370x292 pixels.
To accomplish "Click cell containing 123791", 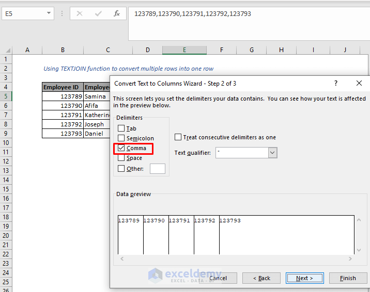I will [x=63, y=115].
